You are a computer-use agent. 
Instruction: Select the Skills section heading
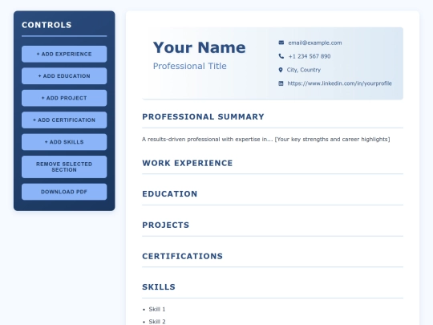(x=159, y=286)
